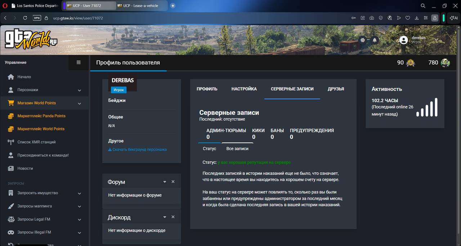Open the settings gear in header
Viewport: 461px width, 246px height.
click(x=363, y=40)
